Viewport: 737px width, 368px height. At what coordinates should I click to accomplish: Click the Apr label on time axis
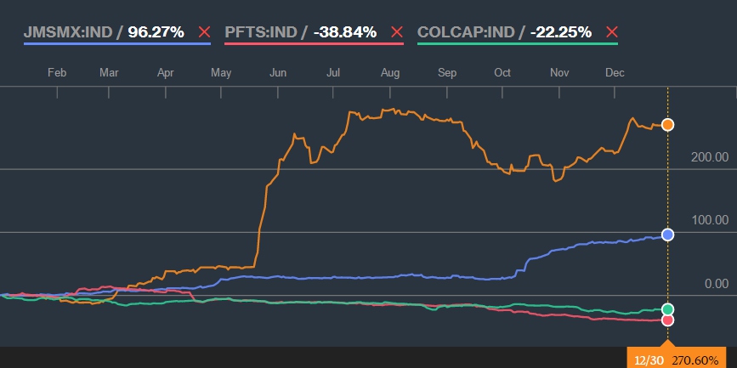coord(166,73)
